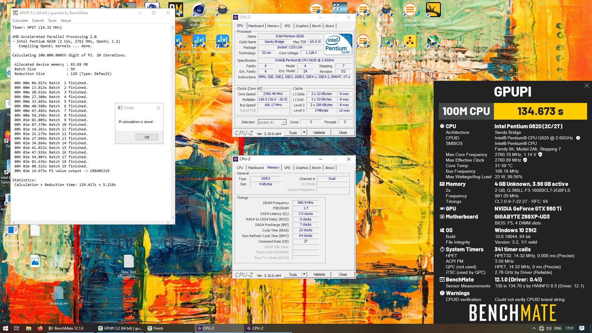Click the GPUPI horizontal scrollbar
The width and height of the screenshot is (592, 333).
click(91, 222)
